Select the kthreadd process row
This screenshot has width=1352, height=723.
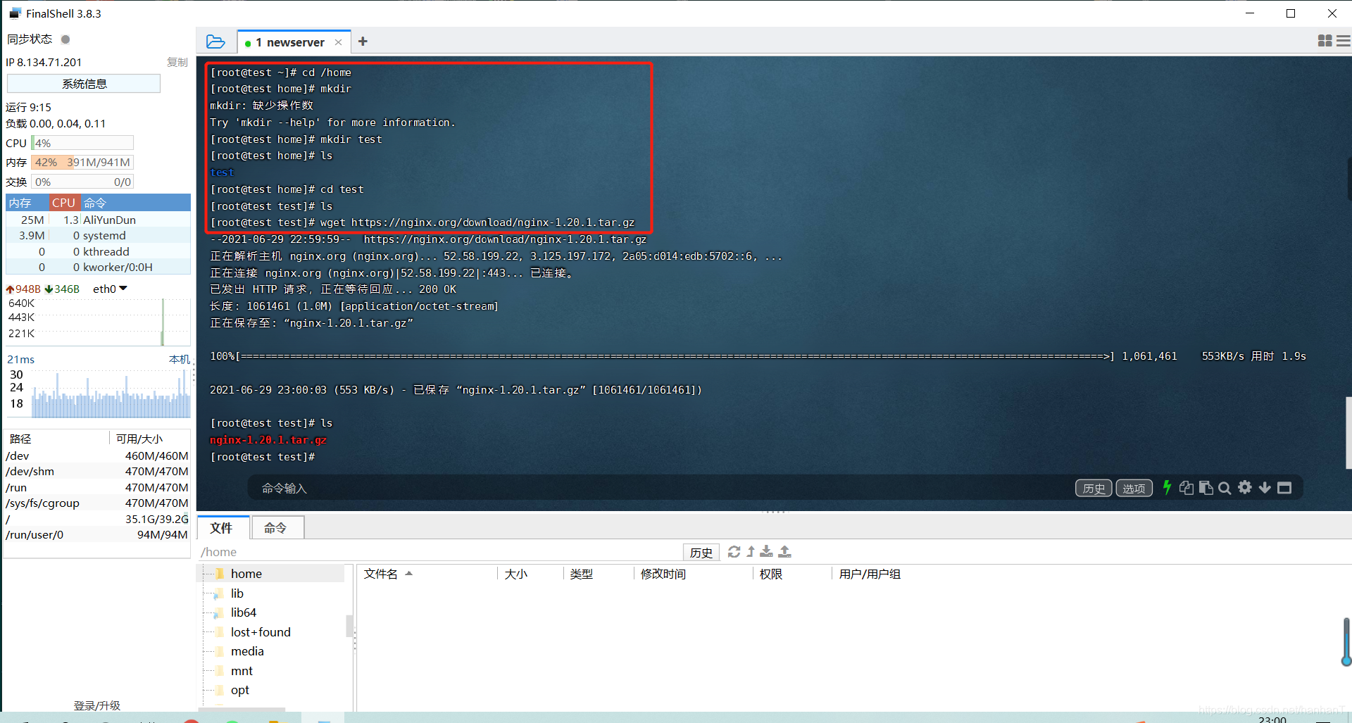coord(98,251)
